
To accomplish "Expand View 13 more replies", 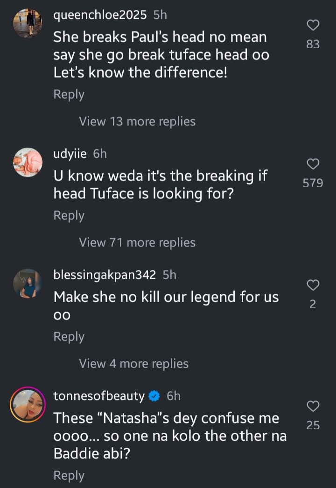I will tap(137, 122).
